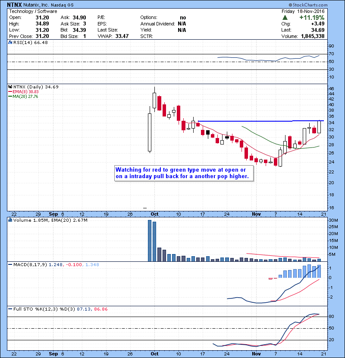Click the blue horizontal resistance line near 34
This screenshot has height=358, width=345.
coord(261,121)
